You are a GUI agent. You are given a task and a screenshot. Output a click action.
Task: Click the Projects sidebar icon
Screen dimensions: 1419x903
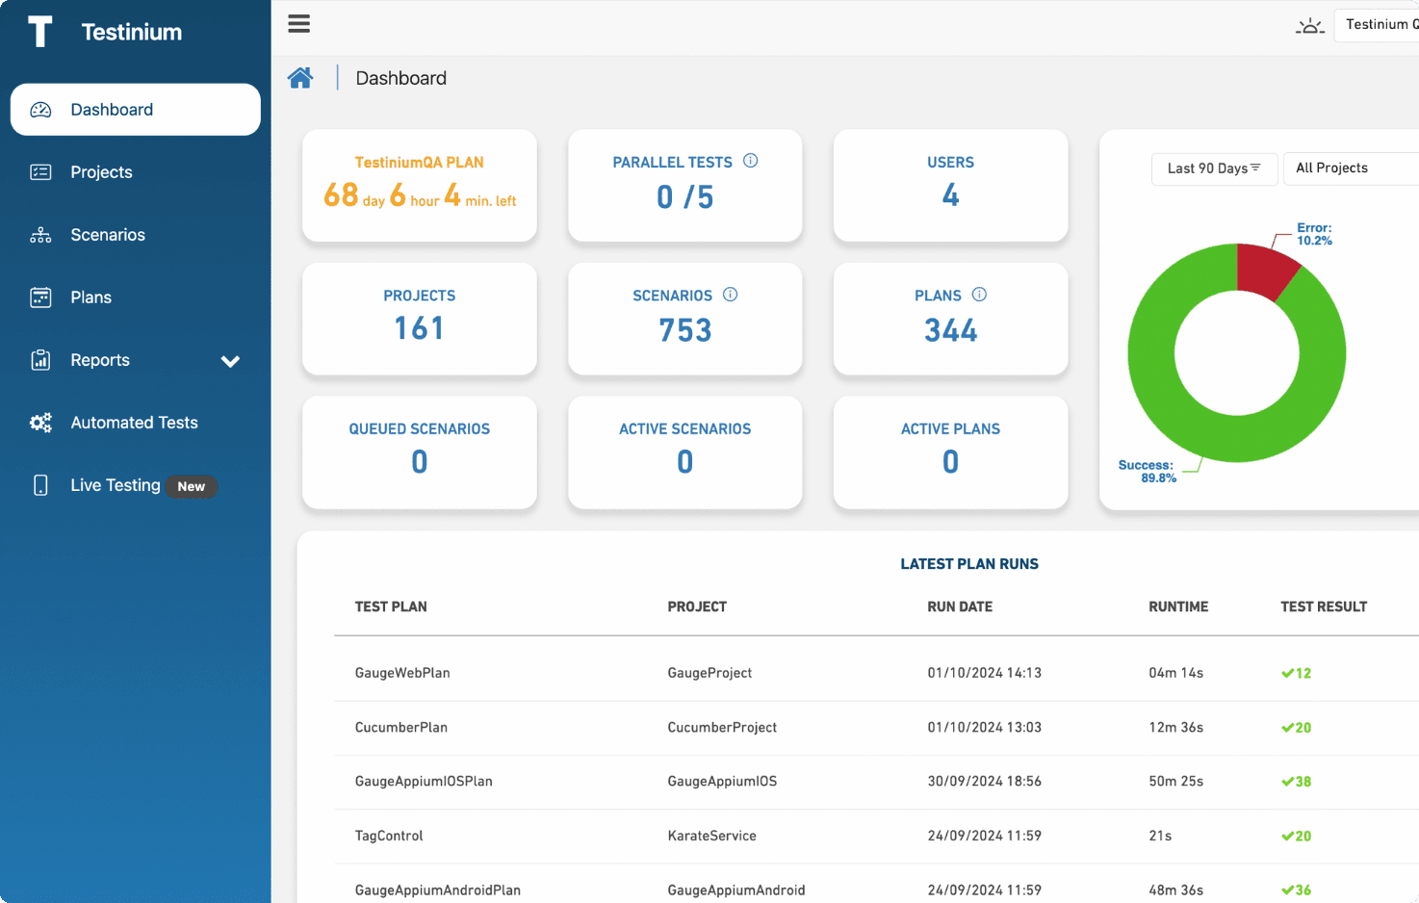[x=40, y=172]
